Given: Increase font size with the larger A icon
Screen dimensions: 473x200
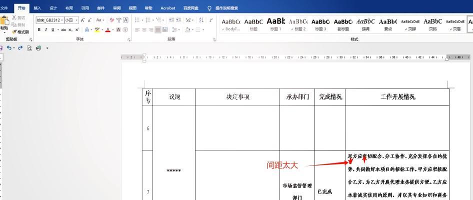Looking at the screenshot, I should click(82, 20).
